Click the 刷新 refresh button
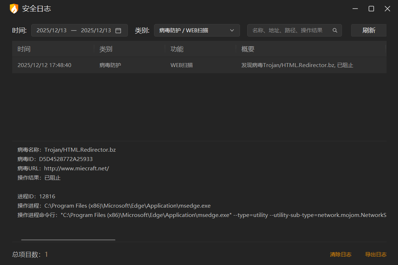398x265 pixels. point(369,30)
